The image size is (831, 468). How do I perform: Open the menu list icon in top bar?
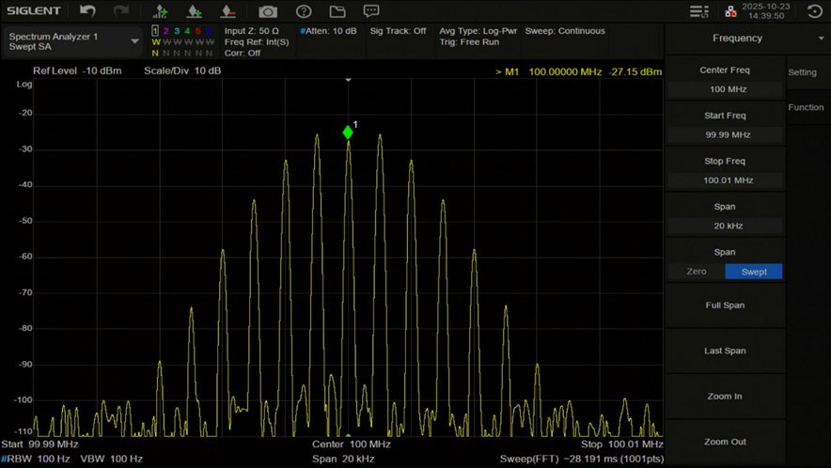tap(698, 11)
